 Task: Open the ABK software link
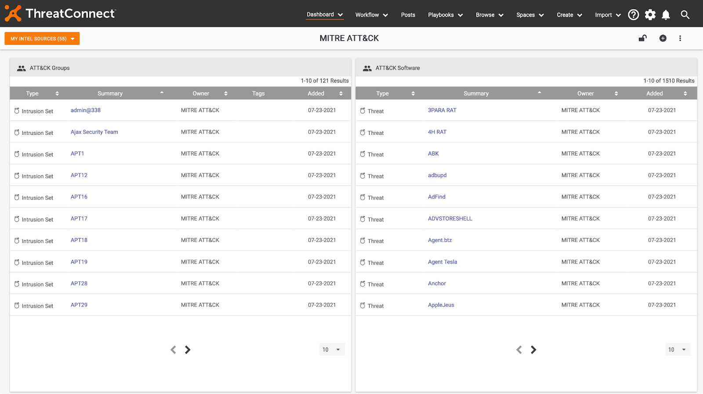tap(433, 154)
